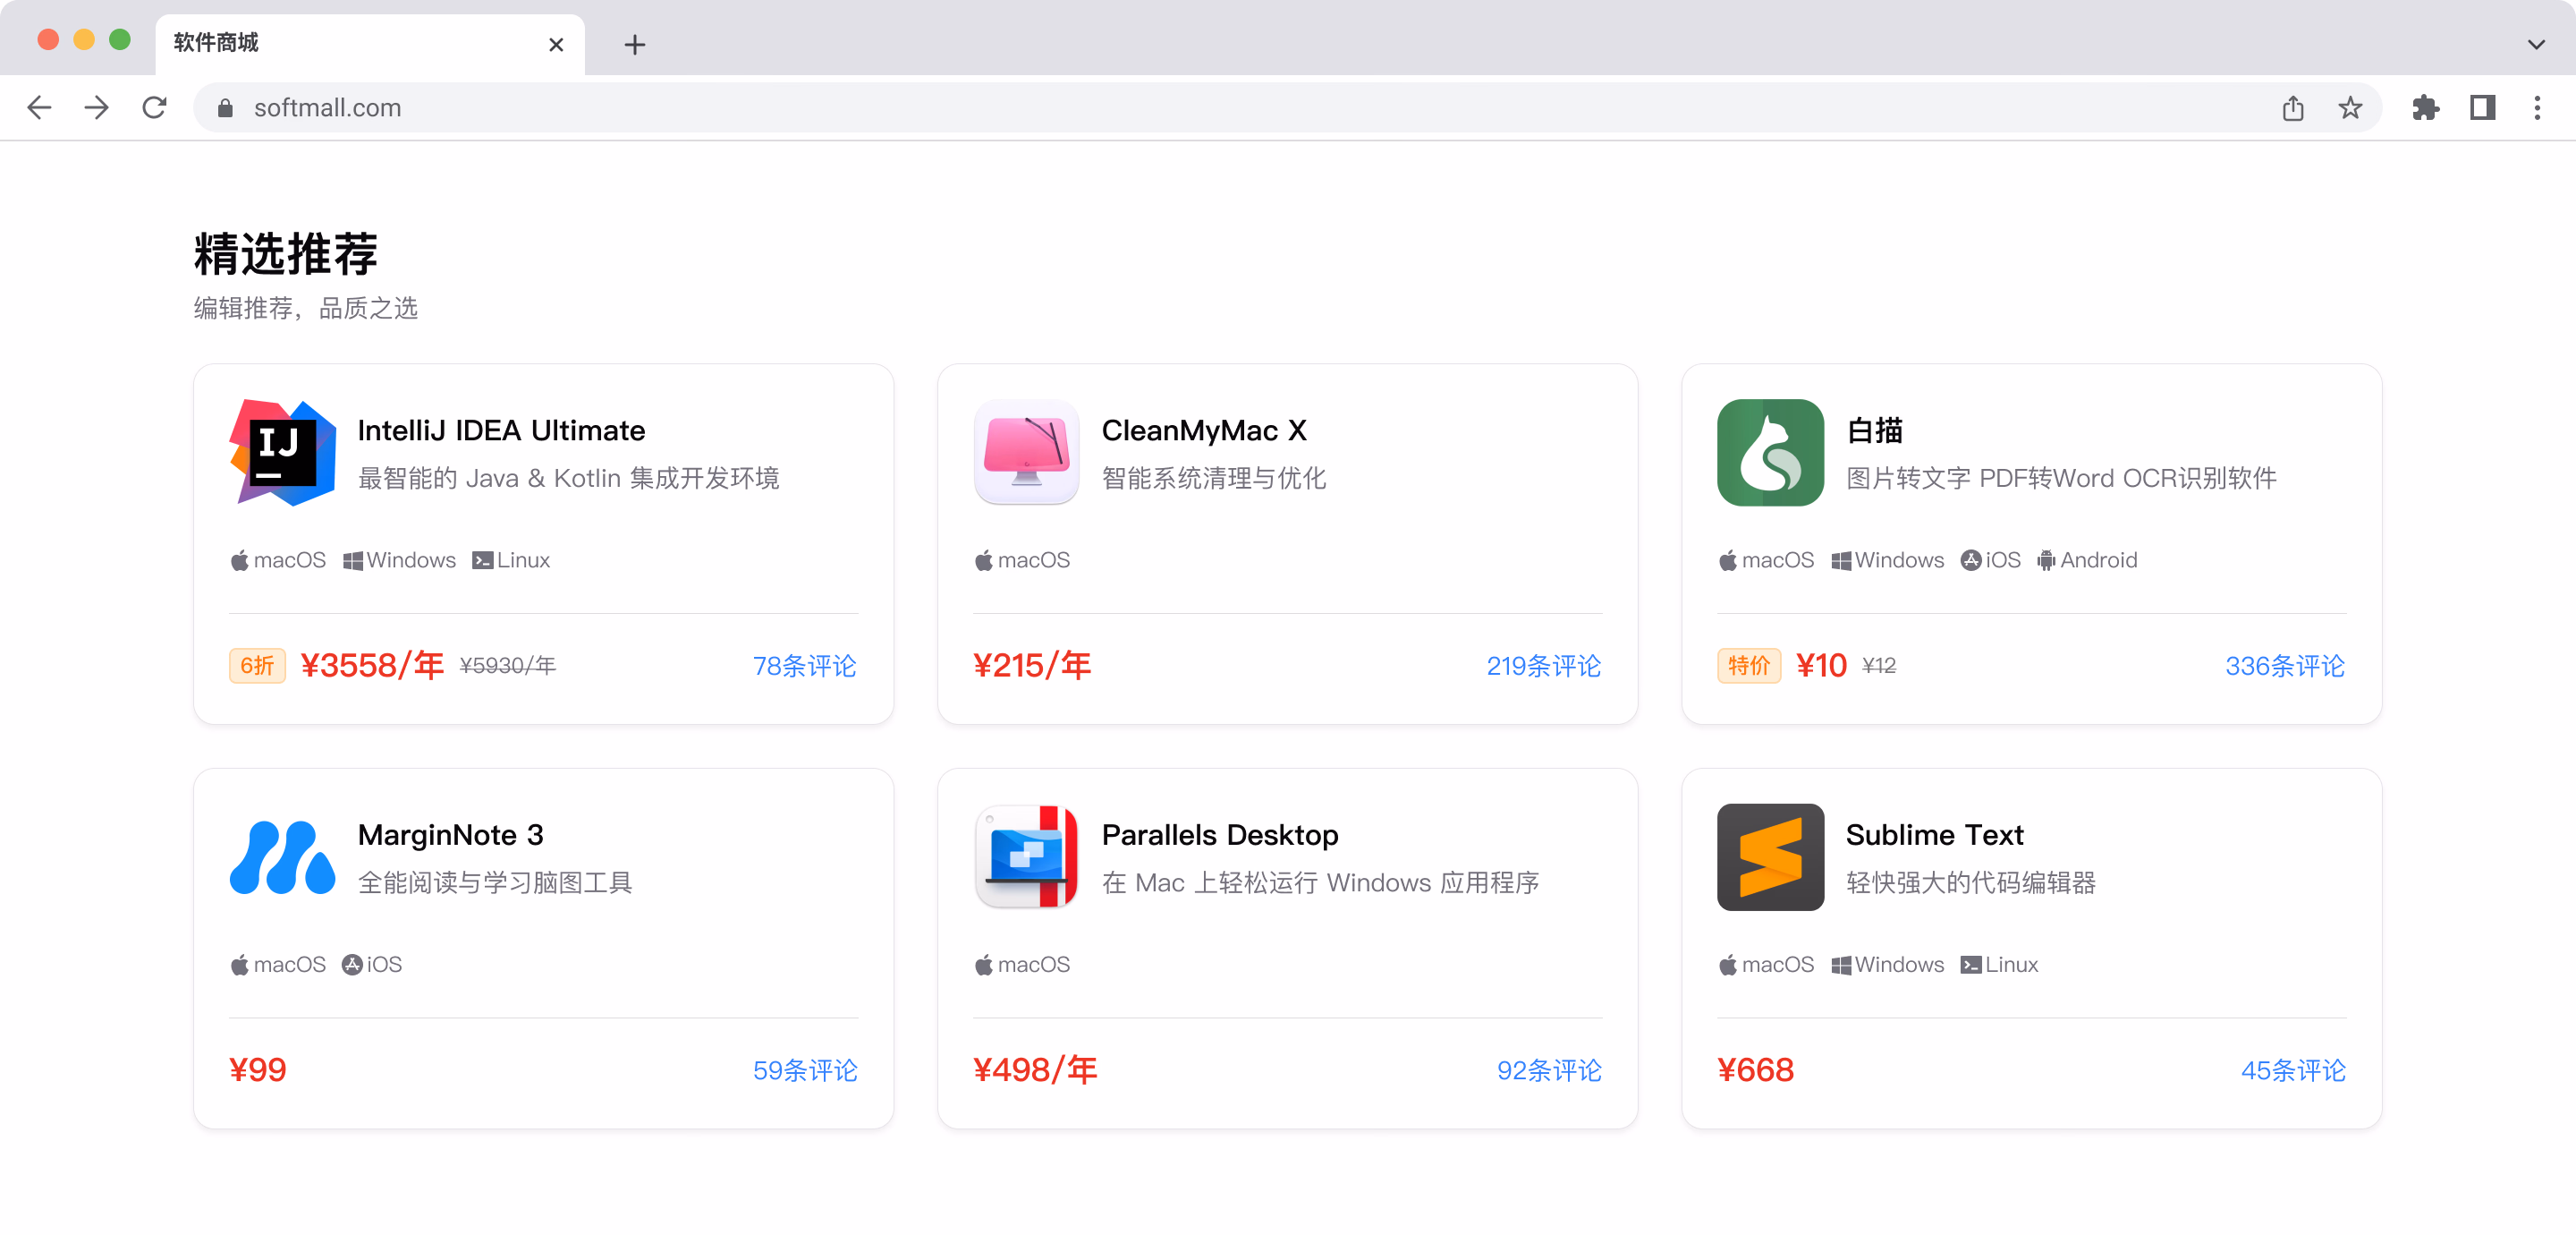The width and height of the screenshot is (2576, 1235).
Task: Click the IntelliJ IDEA app icon
Action: pos(282,452)
